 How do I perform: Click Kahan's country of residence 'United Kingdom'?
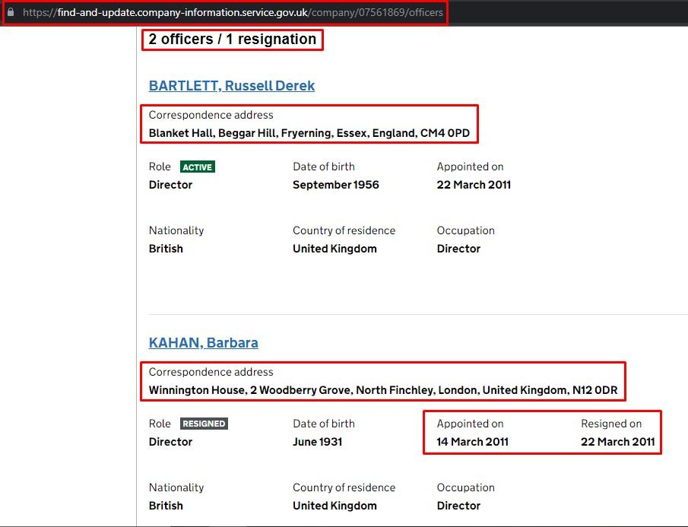334,506
